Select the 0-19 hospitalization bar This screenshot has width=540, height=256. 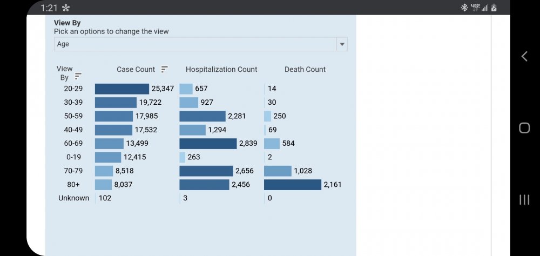pyautogui.click(x=182, y=157)
